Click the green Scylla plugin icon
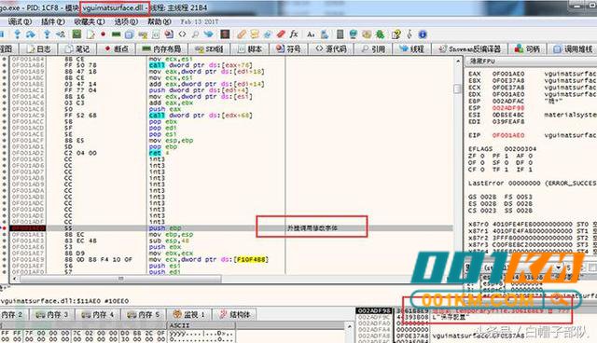 [76, 34]
